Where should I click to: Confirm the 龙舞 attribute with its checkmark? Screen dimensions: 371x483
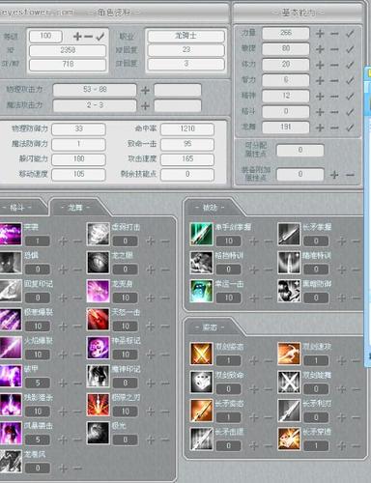pyautogui.click(x=350, y=128)
